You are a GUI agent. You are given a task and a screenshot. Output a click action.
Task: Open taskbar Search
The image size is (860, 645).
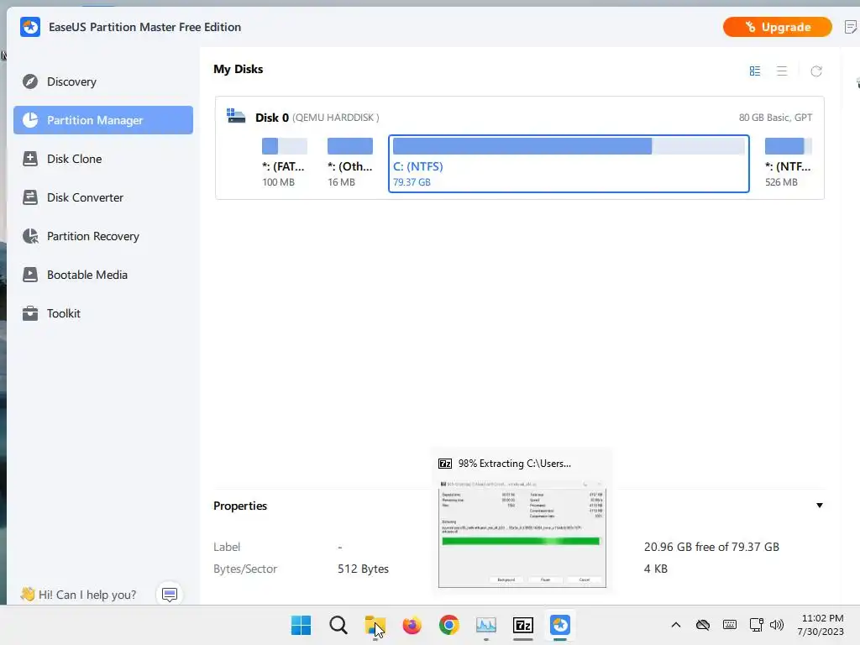tap(338, 625)
